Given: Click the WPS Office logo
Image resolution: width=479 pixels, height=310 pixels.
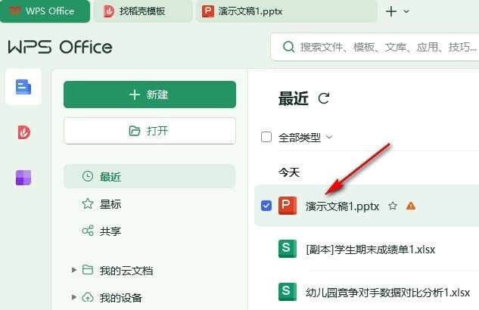Looking at the screenshot, I should tap(61, 48).
